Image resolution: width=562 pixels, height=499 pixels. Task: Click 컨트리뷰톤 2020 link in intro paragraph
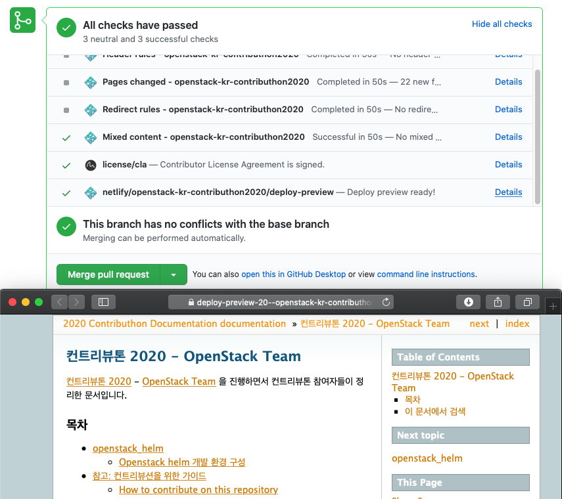[99, 381]
